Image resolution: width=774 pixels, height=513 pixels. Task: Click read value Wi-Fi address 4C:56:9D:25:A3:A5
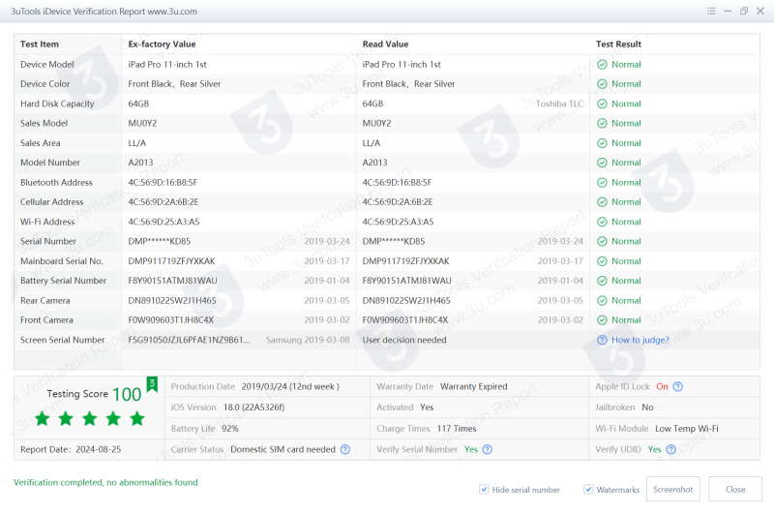pos(398,222)
